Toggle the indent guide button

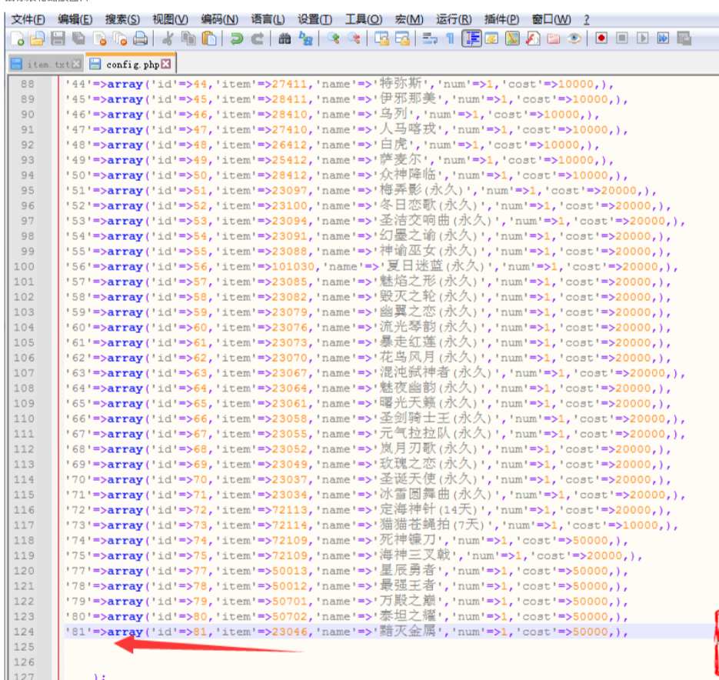[471, 38]
